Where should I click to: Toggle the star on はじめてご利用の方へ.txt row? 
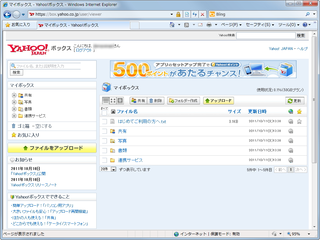[299, 121]
